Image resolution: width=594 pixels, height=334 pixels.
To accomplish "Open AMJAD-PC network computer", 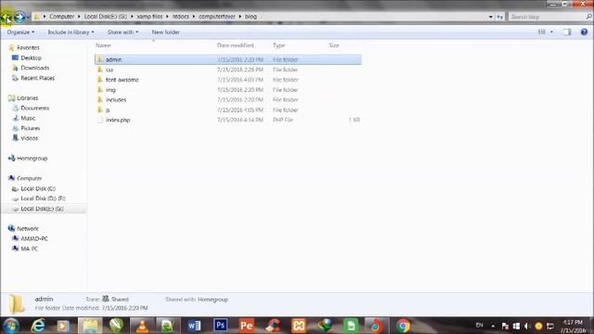I will coord(30,238).
